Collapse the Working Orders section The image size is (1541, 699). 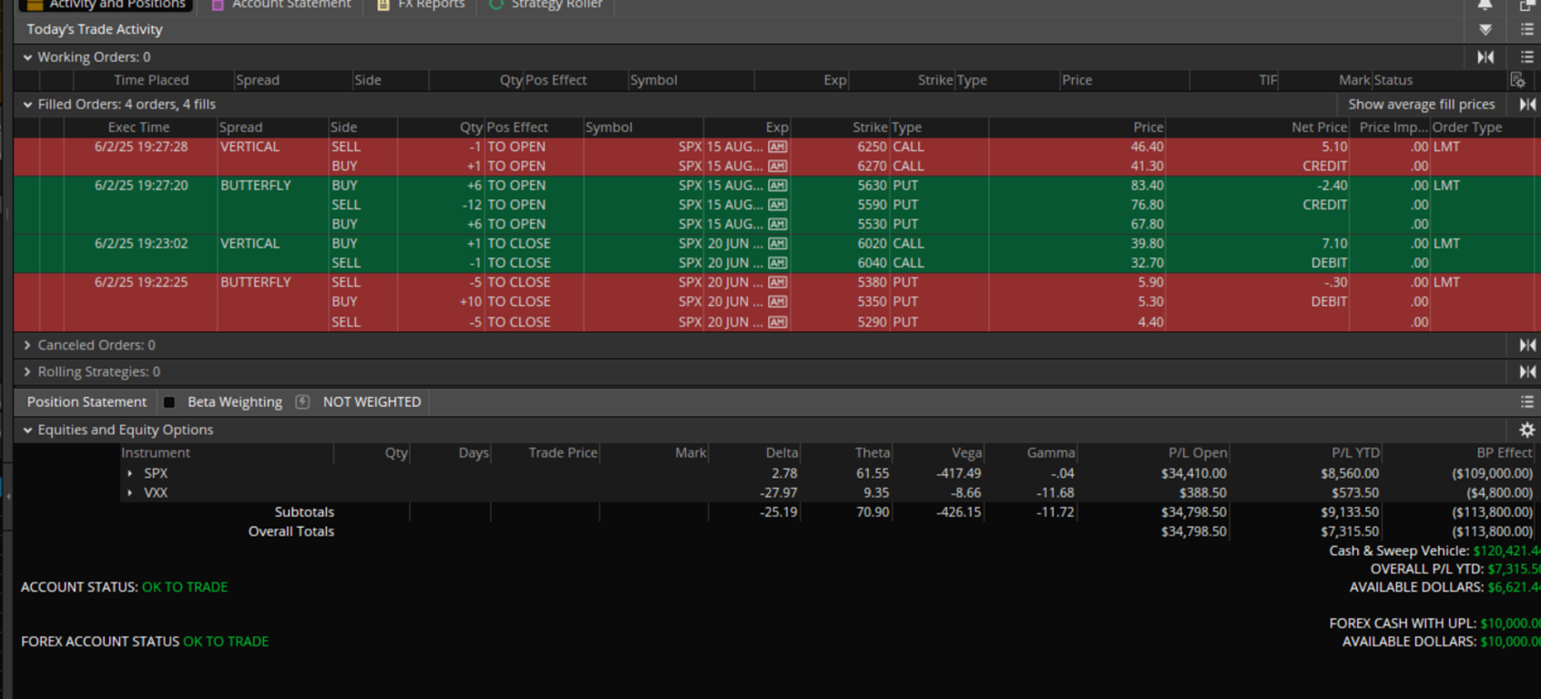pyautogui.click(x=27, y=57)
